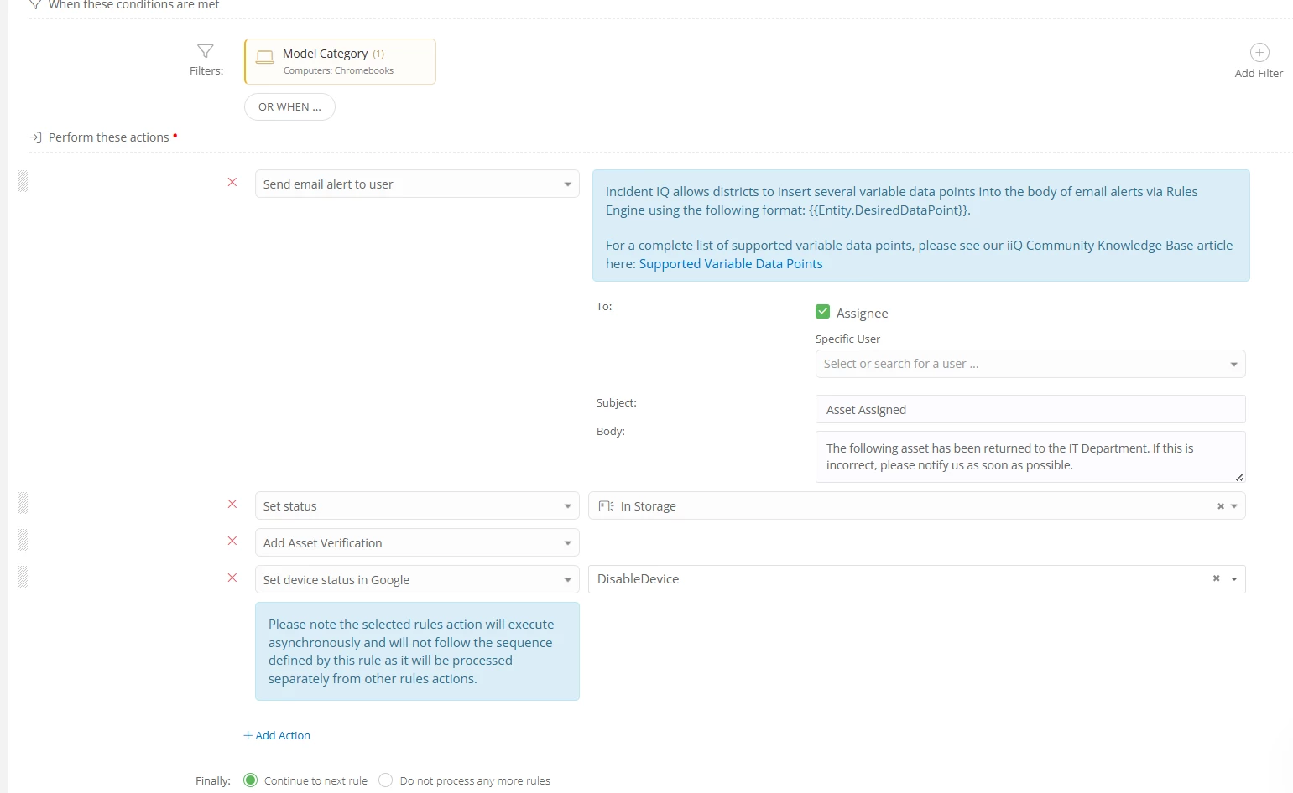The image size is (1293, 793).
Task: Open the Set status action dropdown
Action: point(417,506)
